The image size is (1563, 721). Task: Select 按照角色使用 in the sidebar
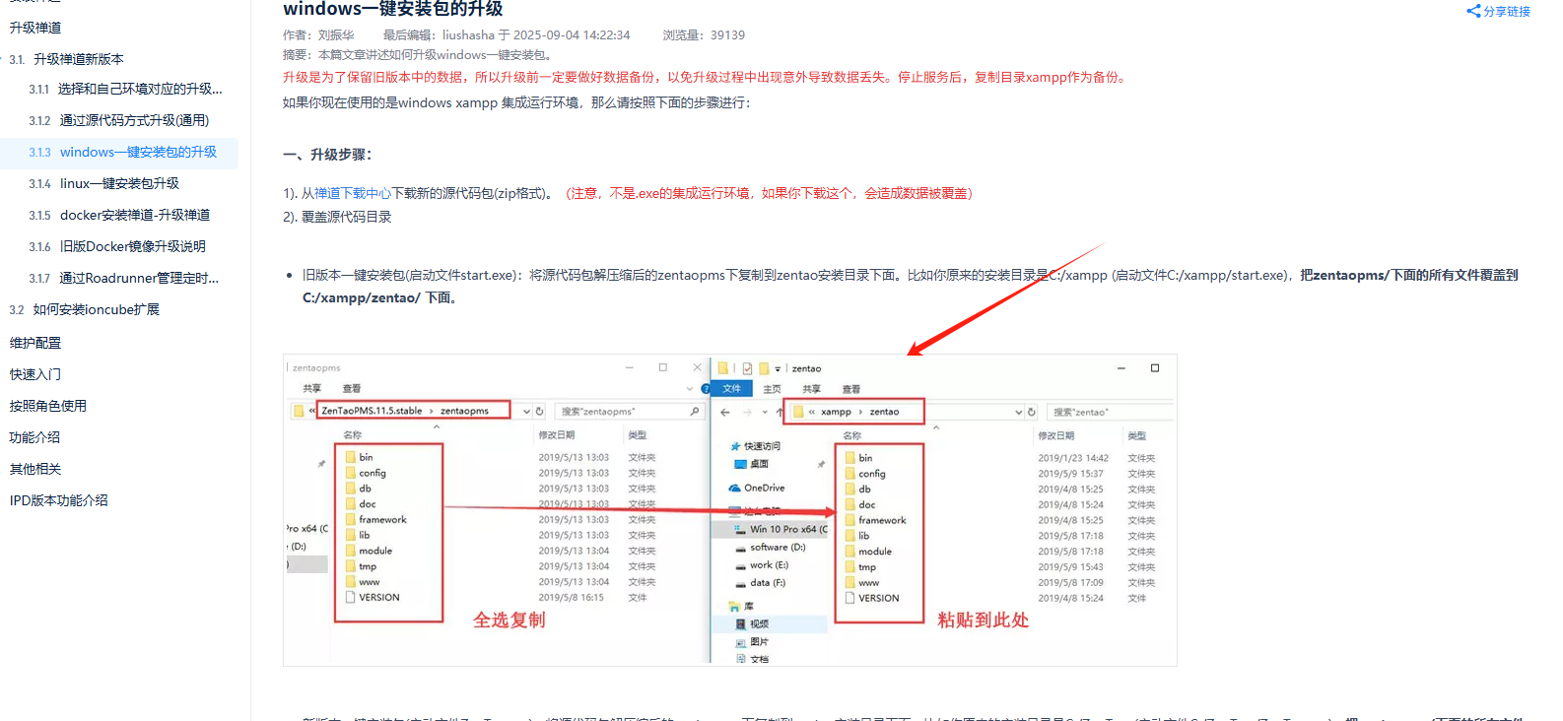pos(48,406)
